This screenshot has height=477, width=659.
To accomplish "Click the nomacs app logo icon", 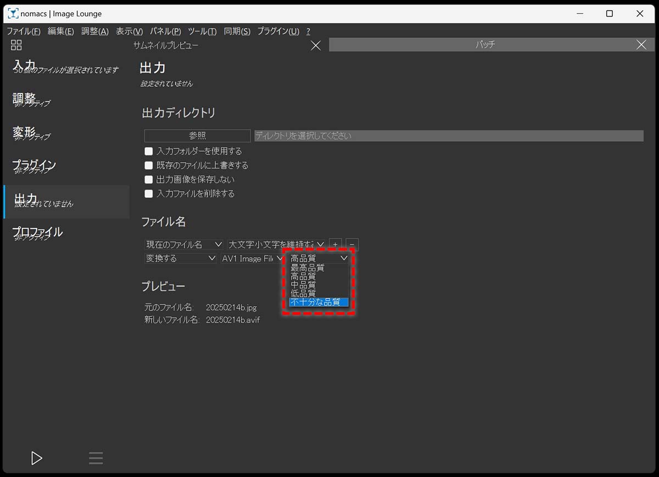I will coord(13,14).
